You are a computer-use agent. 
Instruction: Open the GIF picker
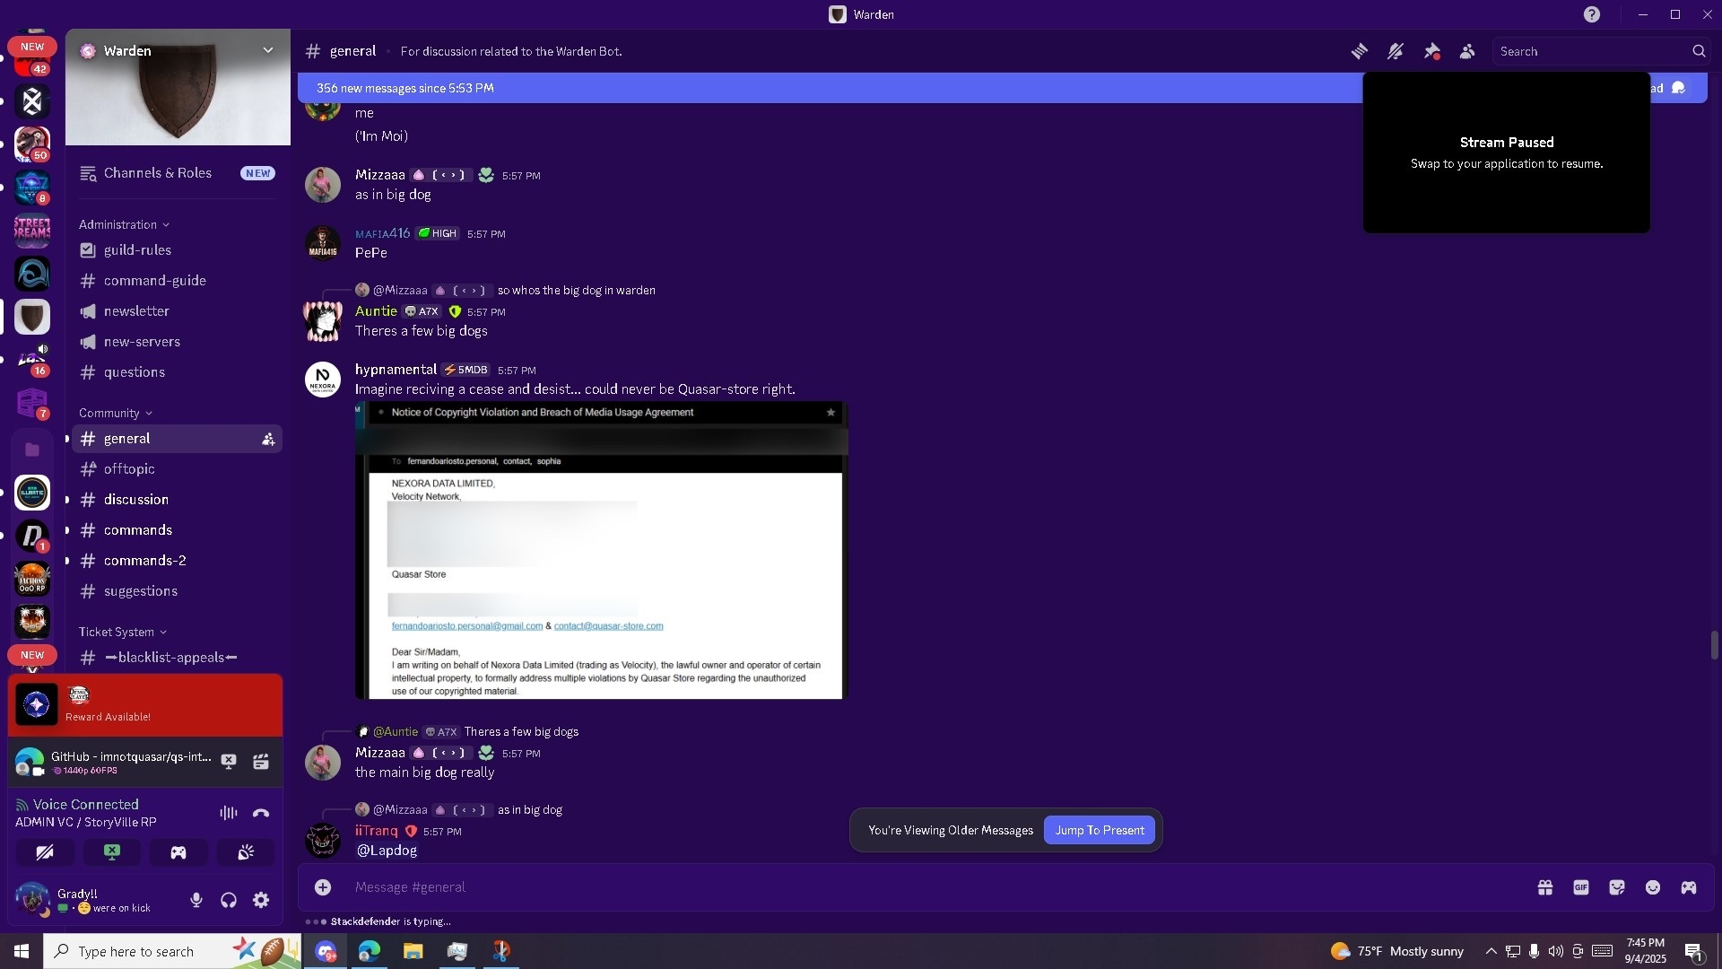[x=1581, y=887]
